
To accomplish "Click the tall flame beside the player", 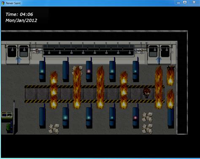I will click(159, 88).
